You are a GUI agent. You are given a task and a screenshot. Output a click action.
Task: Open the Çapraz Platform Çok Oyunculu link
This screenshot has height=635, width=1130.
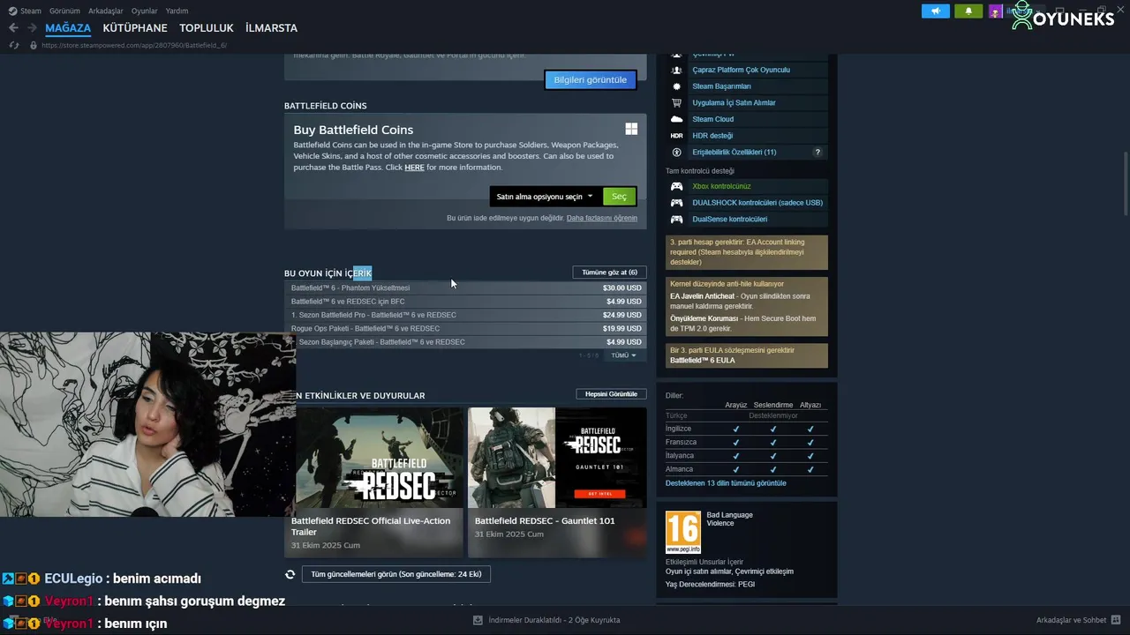pos(741,70)
